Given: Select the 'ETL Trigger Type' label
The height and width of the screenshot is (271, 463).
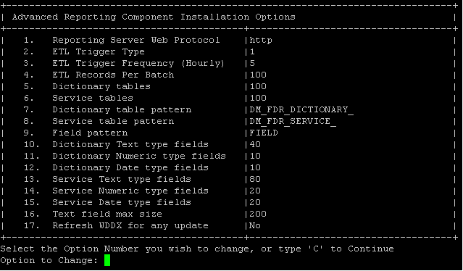Looking at the screenshot, I should 99,51.
